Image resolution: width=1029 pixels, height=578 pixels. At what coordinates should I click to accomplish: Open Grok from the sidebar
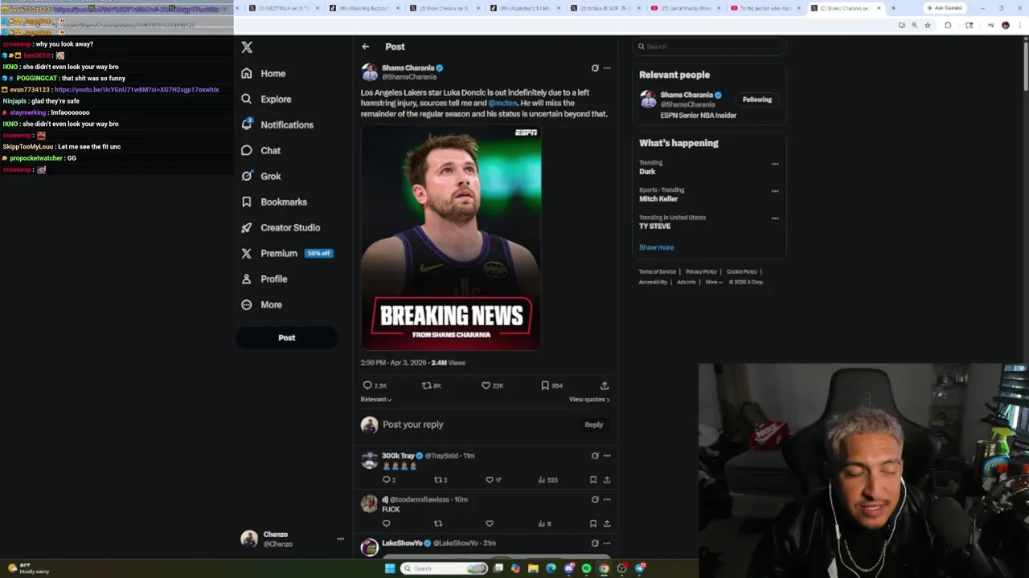260,176
